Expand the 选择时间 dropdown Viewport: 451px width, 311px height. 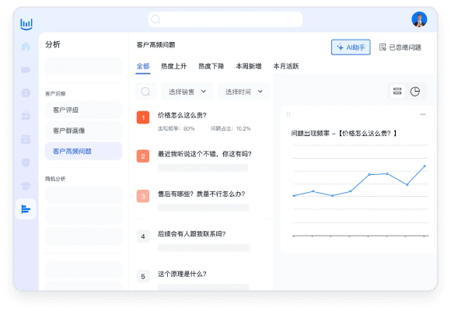tap(244, 92)
